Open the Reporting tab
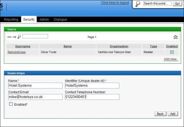 tap(11, 20)
